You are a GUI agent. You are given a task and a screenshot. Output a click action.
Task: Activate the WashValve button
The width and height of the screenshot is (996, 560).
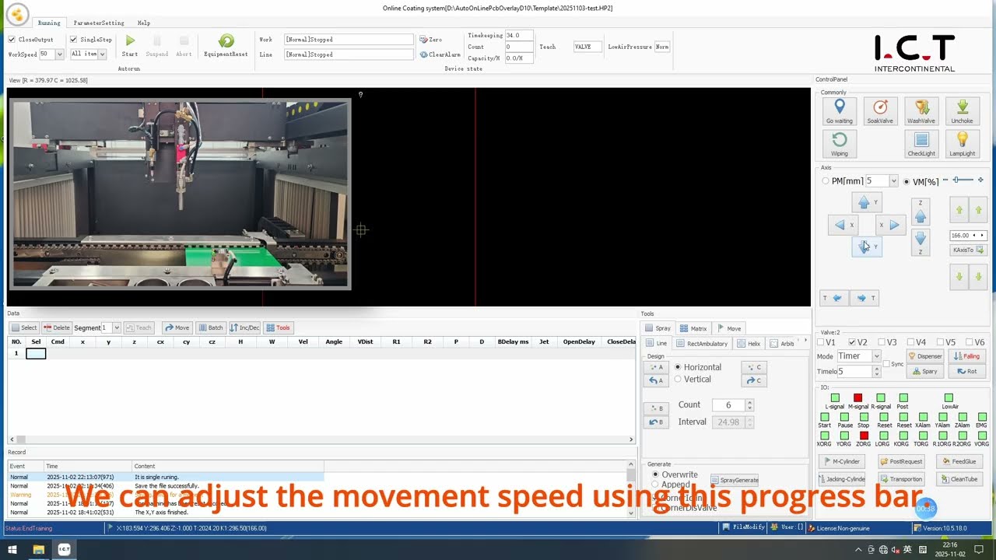pos(921,111)
